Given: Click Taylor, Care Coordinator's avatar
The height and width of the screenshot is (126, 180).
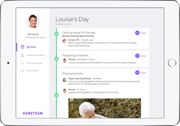Looking at the screenshot, I should (64, 80).
